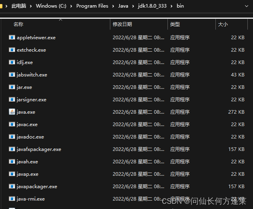The image size is (253, 209).
Task: Select the extcheck.exe file icon
Action: [12, 50]
